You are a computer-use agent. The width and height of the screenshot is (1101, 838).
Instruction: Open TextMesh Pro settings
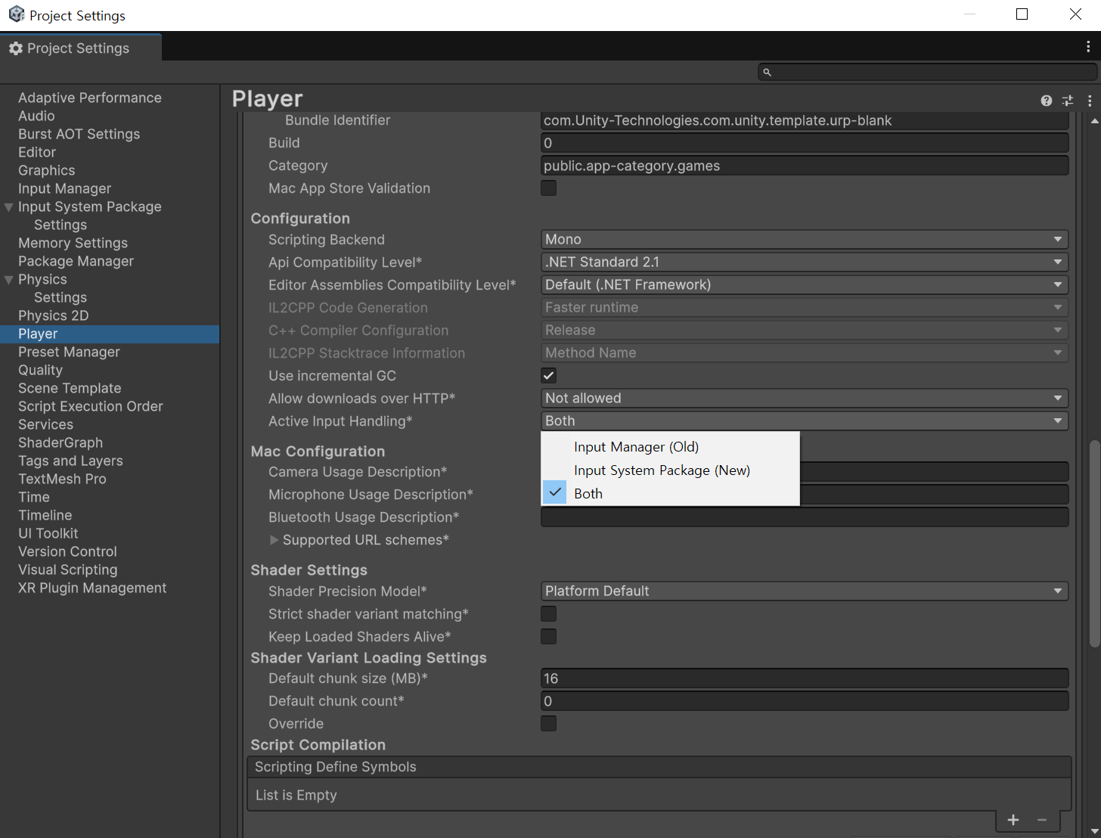coord(62,479)
